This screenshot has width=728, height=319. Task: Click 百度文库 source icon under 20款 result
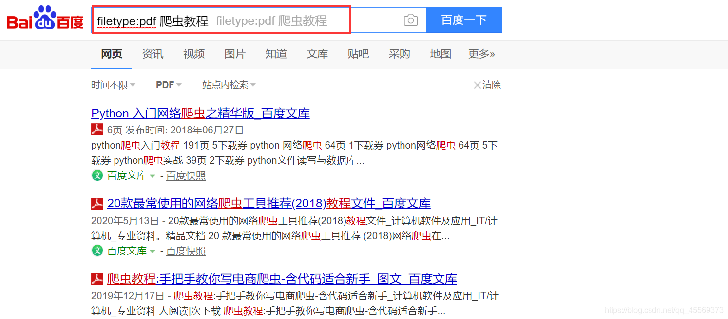tap(97, 251)
